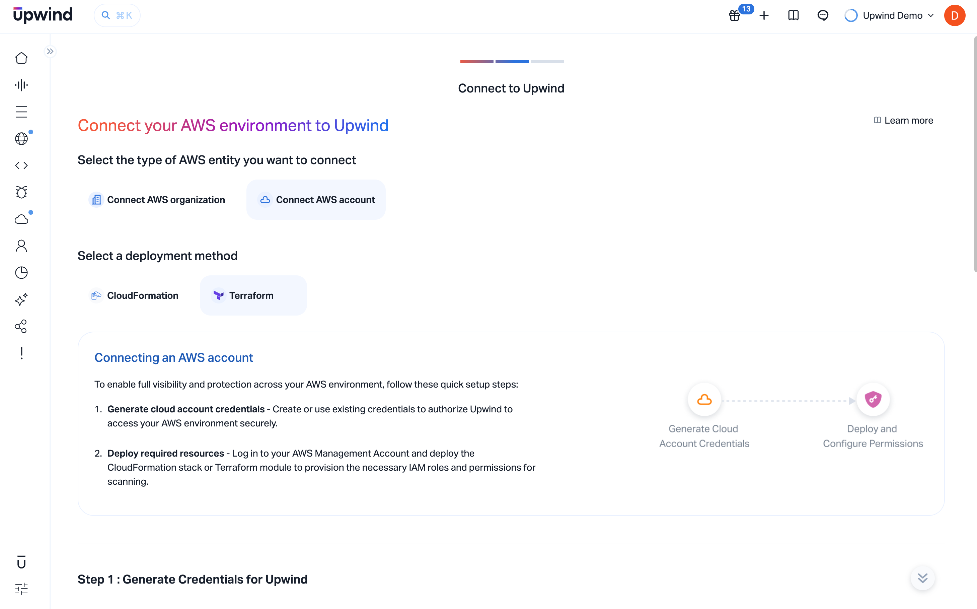The width and height of the screenshot is (977, 609).
Task: Click the third gray progress step bar
Action: (x=547, y=62)
